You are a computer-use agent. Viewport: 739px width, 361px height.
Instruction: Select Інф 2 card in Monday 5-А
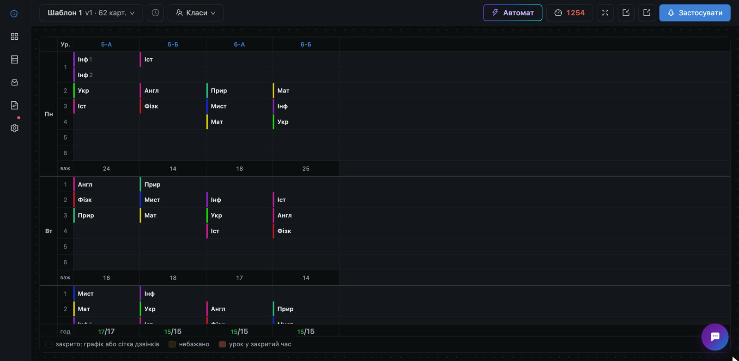coord(106,75)
